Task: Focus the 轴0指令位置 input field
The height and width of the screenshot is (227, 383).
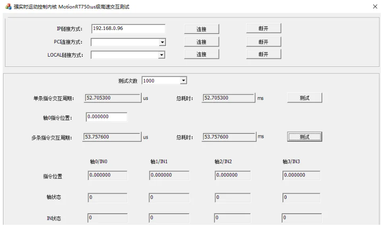Action: pos(106,117)
